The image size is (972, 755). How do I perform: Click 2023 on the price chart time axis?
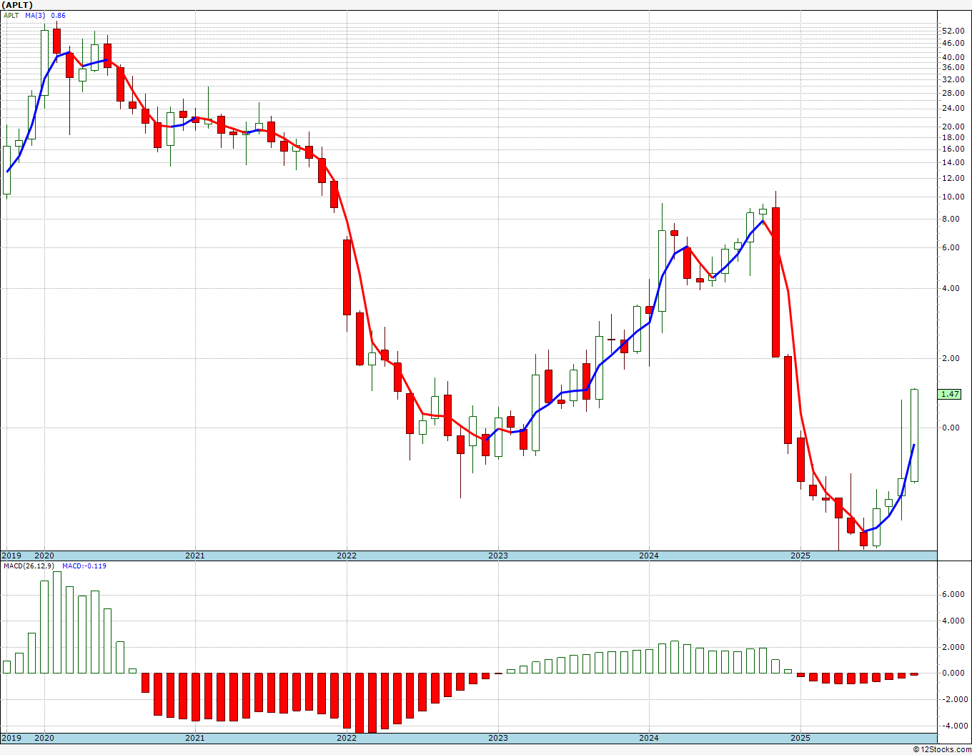(x=498, y=556)
